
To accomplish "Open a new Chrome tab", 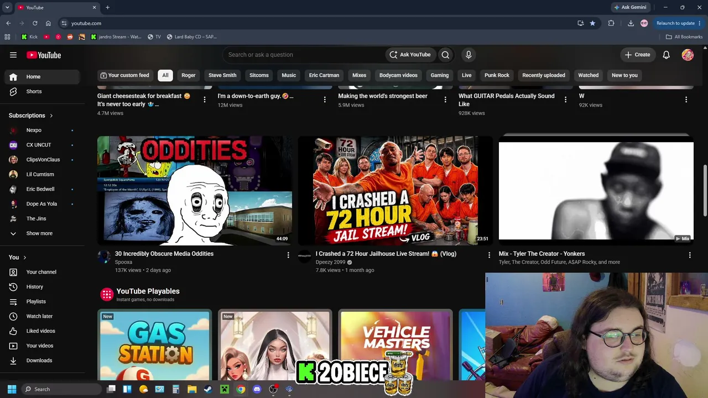I will tap(107, 7).
